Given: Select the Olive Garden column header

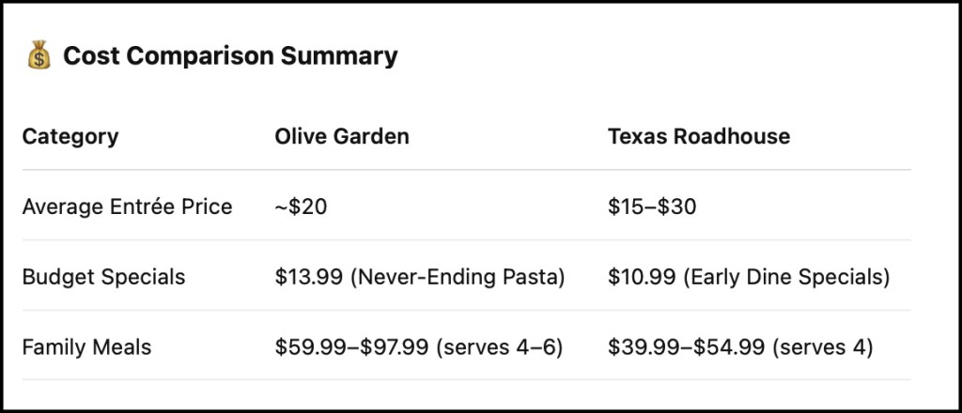Looking at the screenshot, I should (342, 136).
